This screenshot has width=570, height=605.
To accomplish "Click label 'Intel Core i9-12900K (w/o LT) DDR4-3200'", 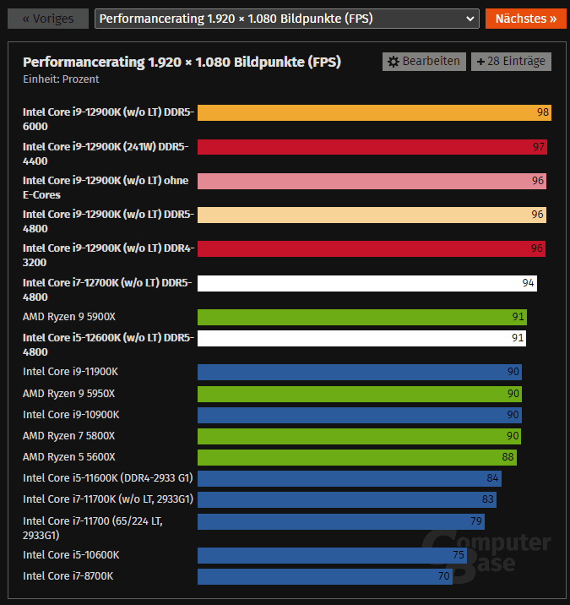I will (108, 255).
